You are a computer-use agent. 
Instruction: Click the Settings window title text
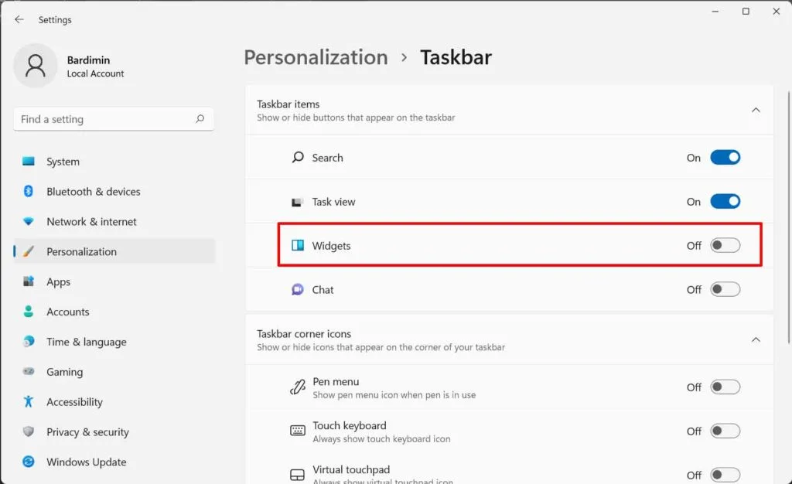pos(55,19)
